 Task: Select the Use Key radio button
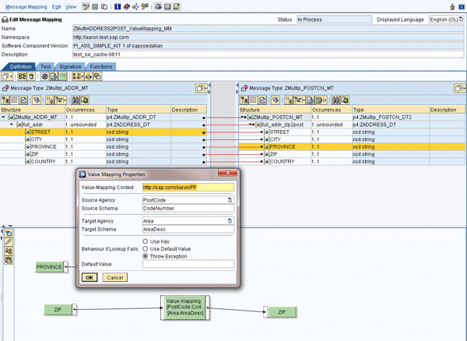pos(146,241)
